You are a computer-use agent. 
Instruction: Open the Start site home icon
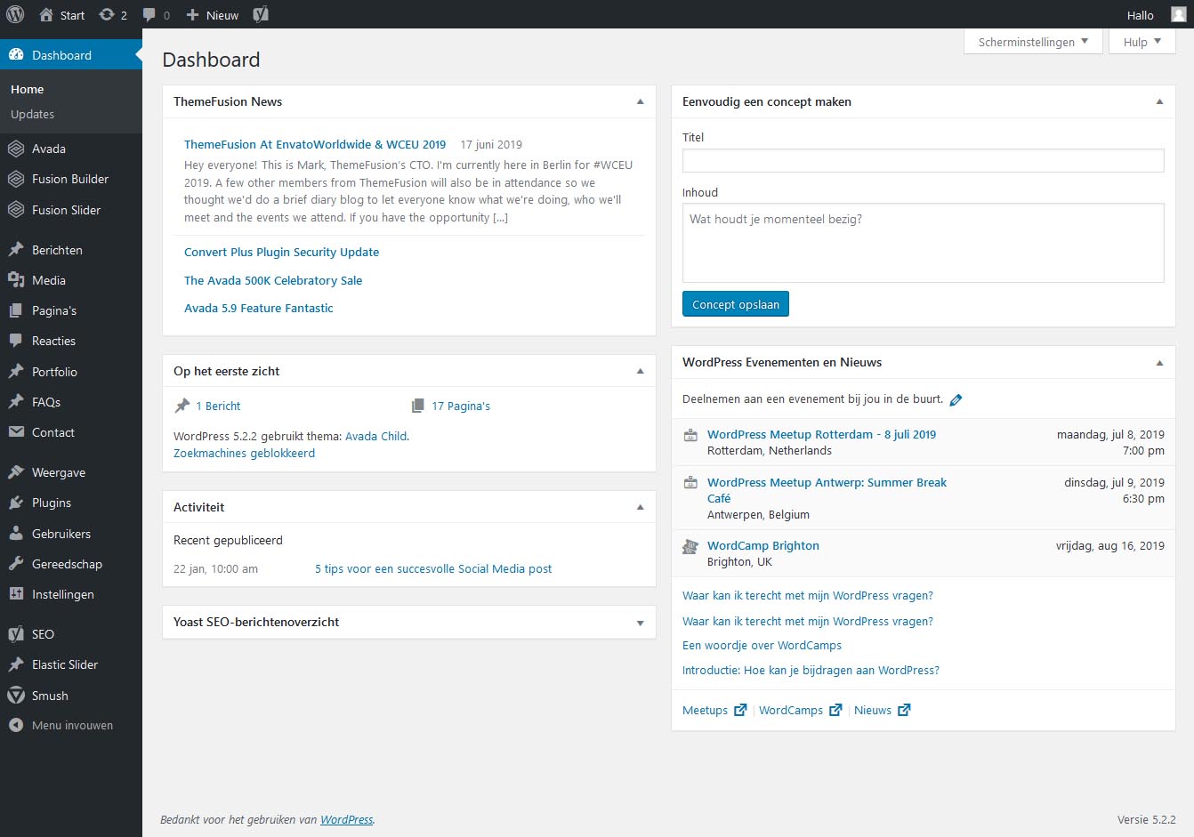[x=46, y=14]
